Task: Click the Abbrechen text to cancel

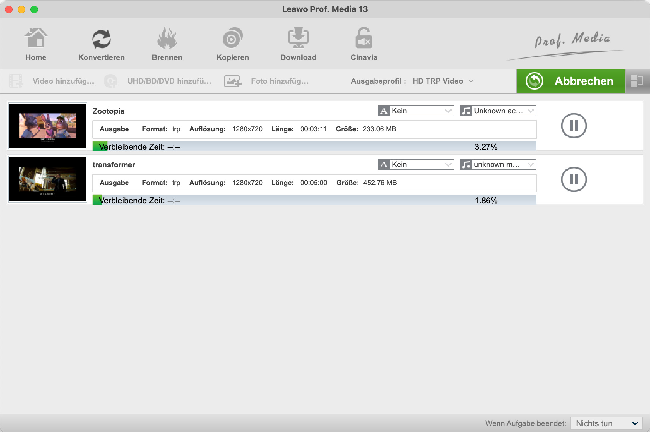Action: 584,81
